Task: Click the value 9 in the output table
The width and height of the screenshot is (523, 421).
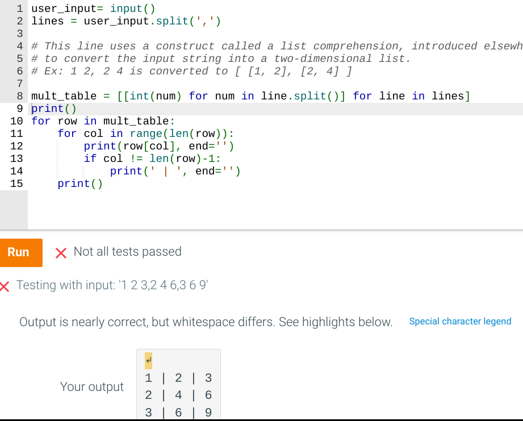Action: pos(208,412)
